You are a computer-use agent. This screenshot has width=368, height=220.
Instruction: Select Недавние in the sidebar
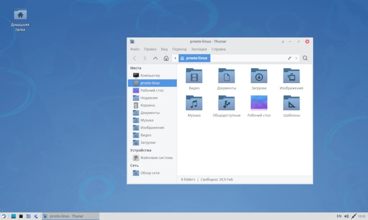coord(152,98)
